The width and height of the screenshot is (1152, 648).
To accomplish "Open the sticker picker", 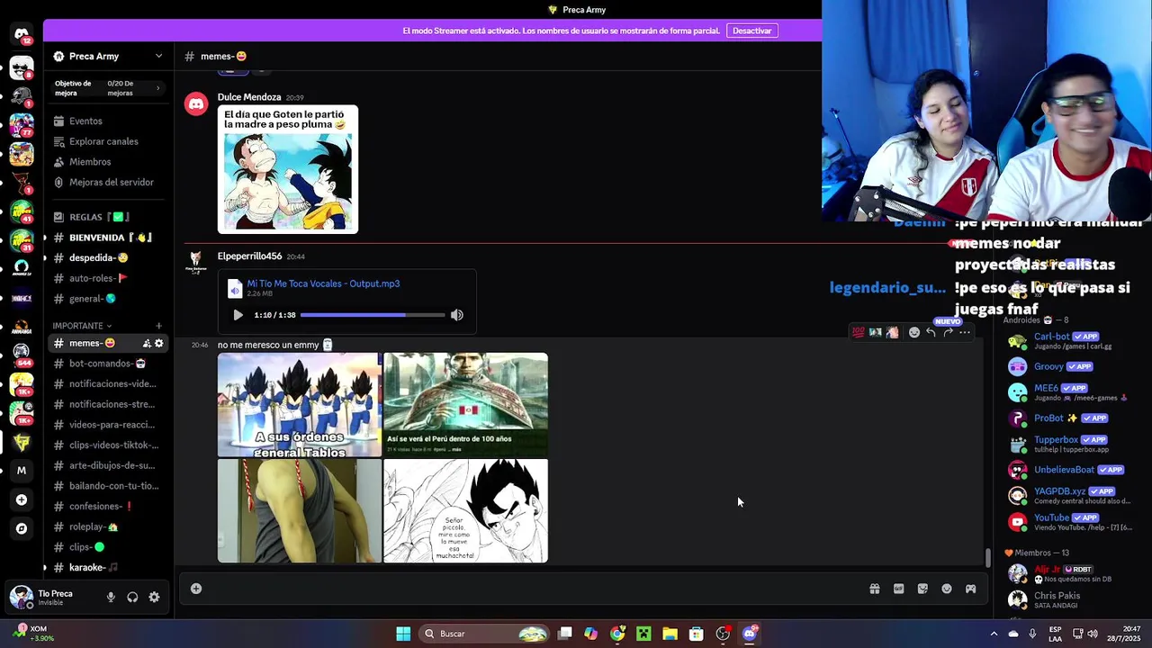I will pyautogui.click(x=922, y=589).
